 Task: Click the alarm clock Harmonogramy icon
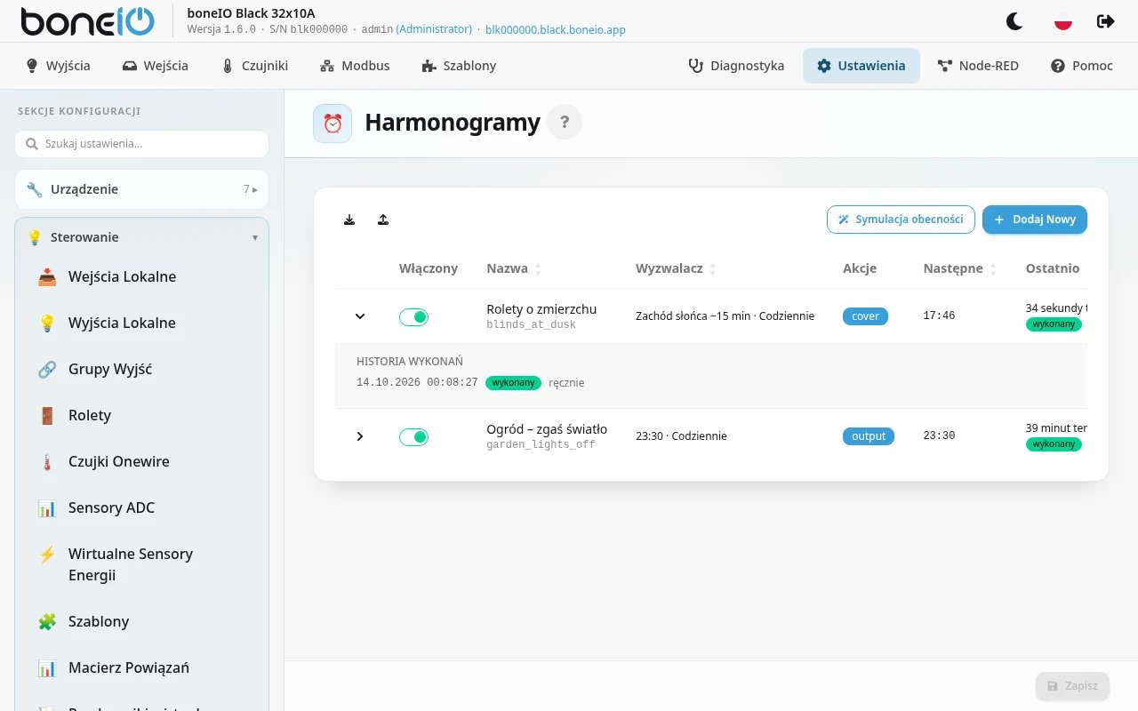(333, 124)
